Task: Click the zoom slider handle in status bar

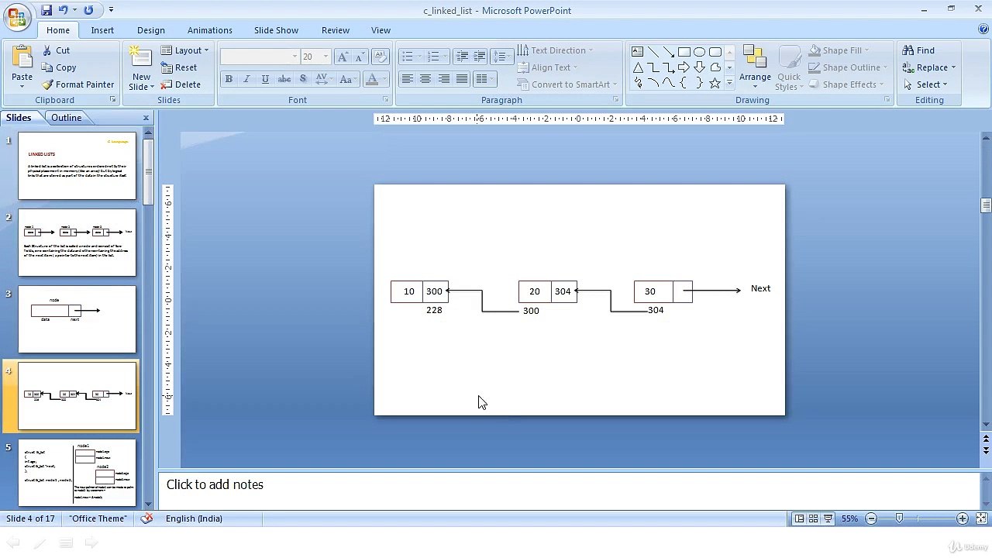Action: tap(899, 518)
